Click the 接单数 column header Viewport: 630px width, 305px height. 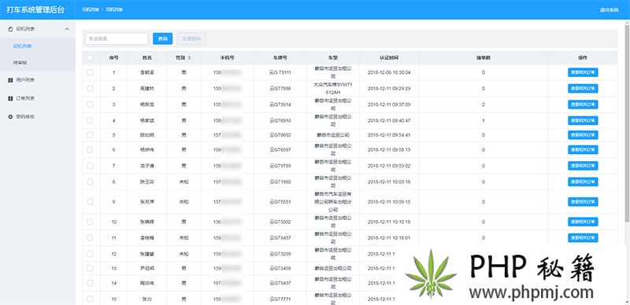(483, 58)
